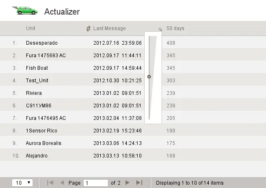Click the 168 days value
266x188 pixels.
tap(171, 156)
